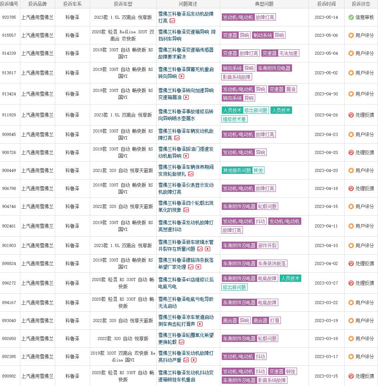
Task: Open the 科鲁泽 car series link
Action: click(72, 17)
